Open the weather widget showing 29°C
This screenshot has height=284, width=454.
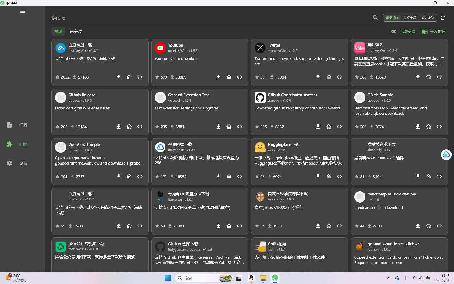pos(16,278)
